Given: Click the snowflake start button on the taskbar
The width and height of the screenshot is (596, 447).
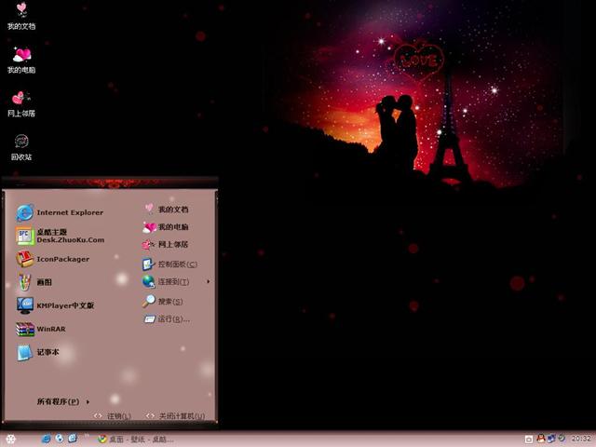Looking at the screenshot, I should (x=10, y=439).
